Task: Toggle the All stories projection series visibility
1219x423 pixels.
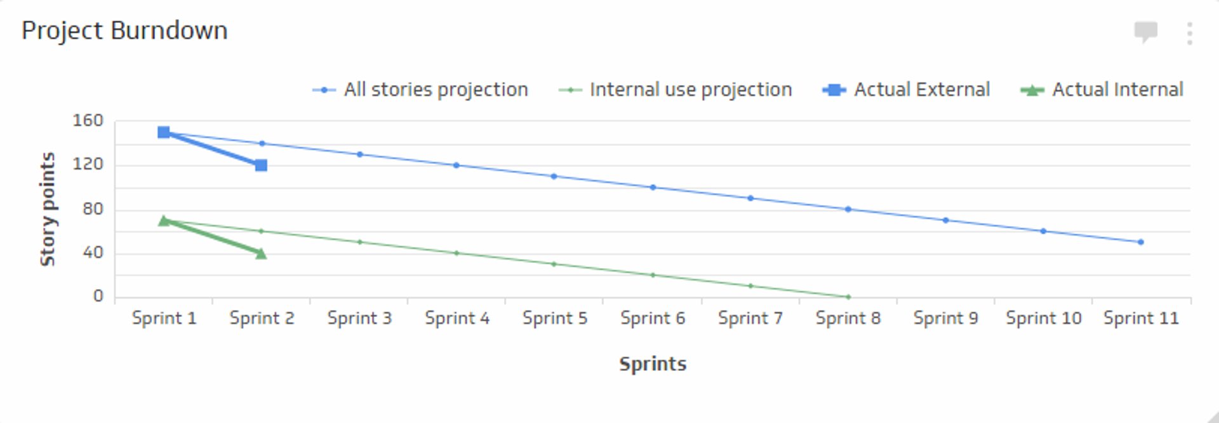Action: click(436, 90)
